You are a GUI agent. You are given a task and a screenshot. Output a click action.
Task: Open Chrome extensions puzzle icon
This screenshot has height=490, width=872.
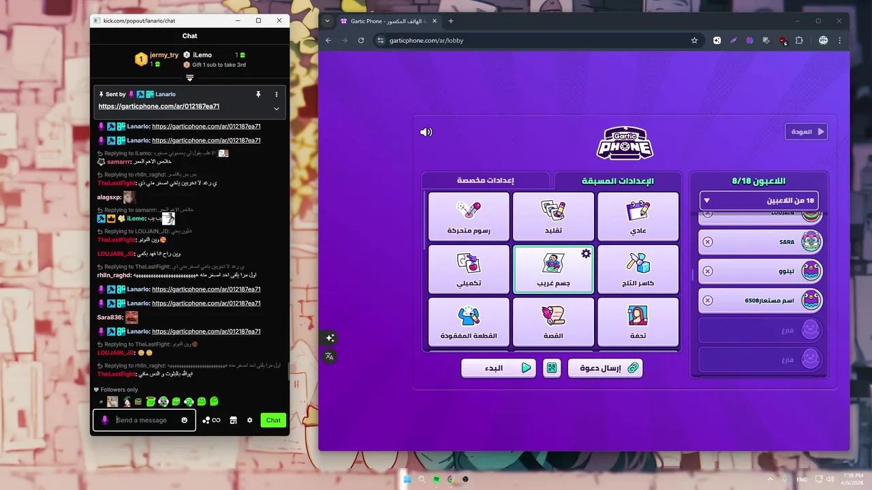[799, 40]
